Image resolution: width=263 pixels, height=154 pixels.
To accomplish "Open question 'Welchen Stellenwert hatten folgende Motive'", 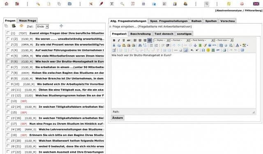I will click(x=71, y=141).
